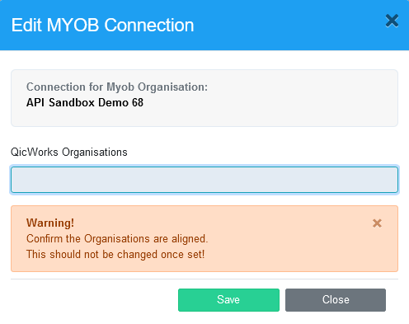Viewport: 409px width, 324px height.
Task: Hide the aligned-organisations warning message
Action: [377, 223]
